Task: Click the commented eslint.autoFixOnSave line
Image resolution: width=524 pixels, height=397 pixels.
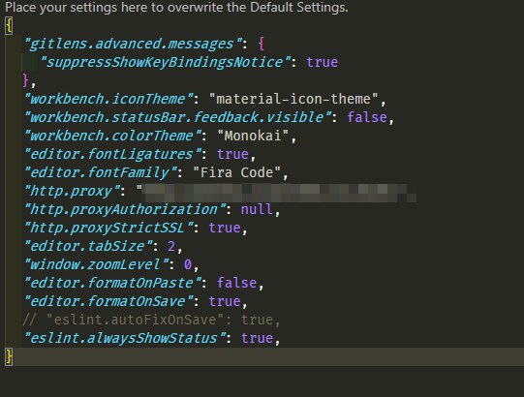Action: pyautogui.click(x=151, y=320)
